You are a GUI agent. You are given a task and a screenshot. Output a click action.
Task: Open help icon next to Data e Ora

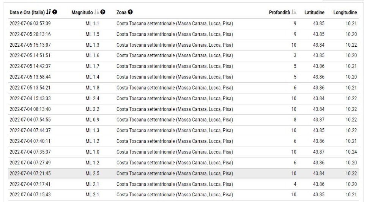click(55, 12)
